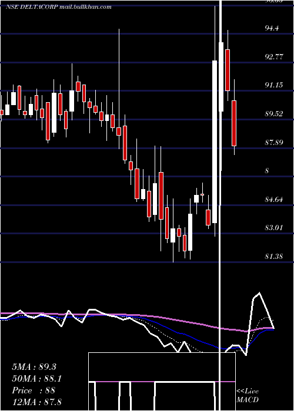The height and width of the screenshot is (411, 294).
Task: Click the 83.01 price axis label
Action: [x=274, y=228]
